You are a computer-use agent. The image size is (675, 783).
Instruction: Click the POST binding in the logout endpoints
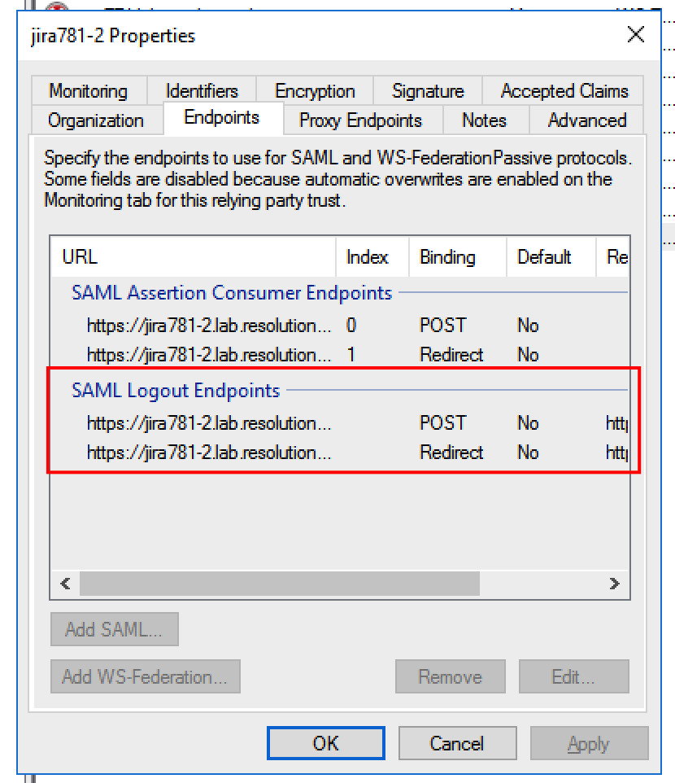442,423
